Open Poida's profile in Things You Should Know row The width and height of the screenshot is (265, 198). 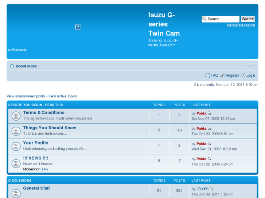coord(202,128)
